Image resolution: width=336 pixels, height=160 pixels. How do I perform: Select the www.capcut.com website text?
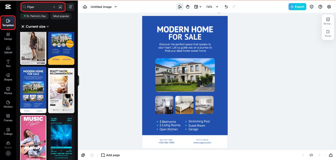(202, 143)
